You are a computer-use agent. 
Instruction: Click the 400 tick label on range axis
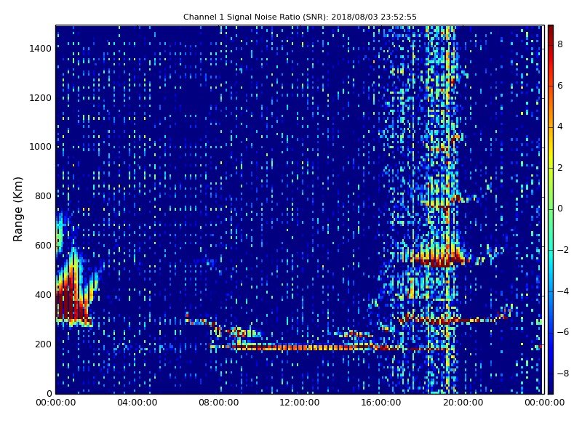tap(43, 295)
